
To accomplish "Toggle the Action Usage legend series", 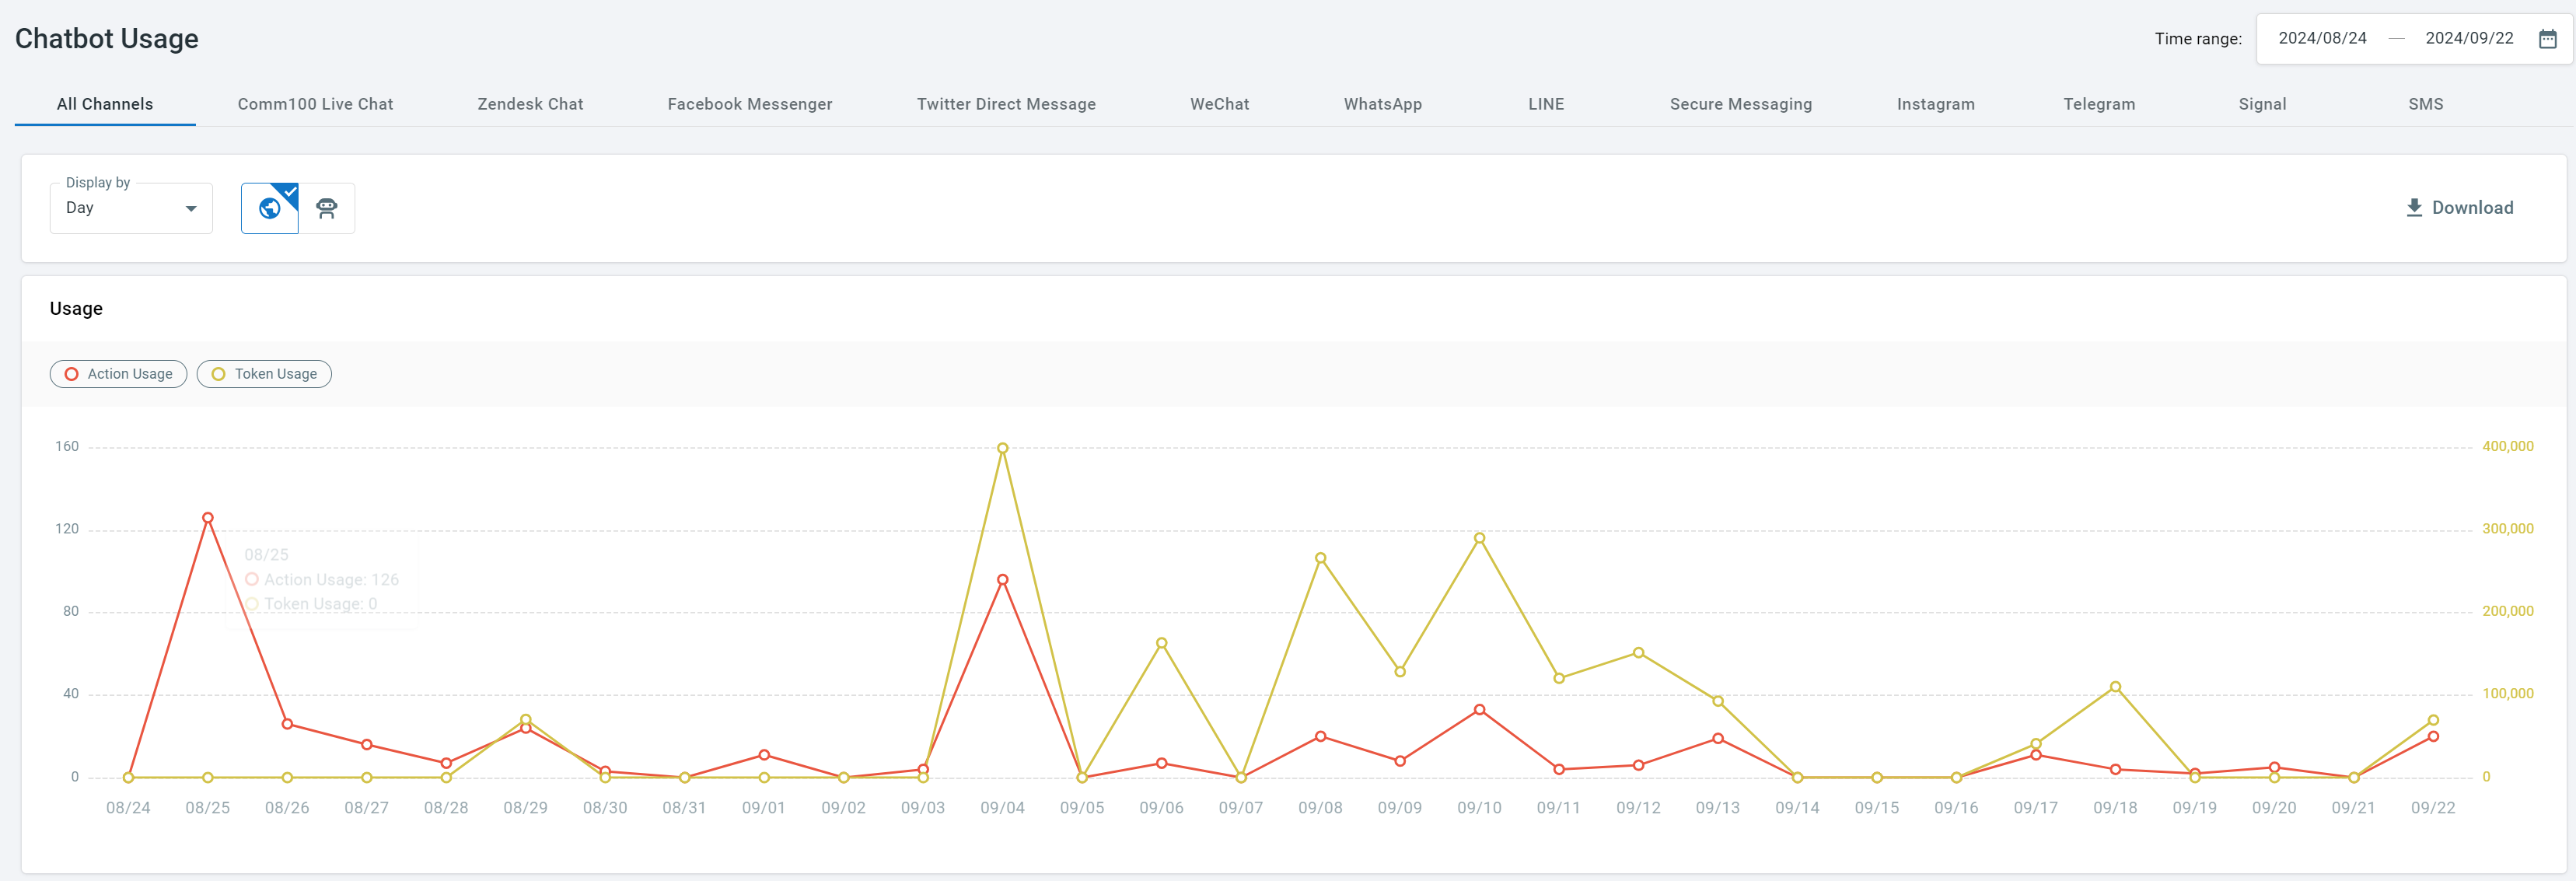I will 118,374.
